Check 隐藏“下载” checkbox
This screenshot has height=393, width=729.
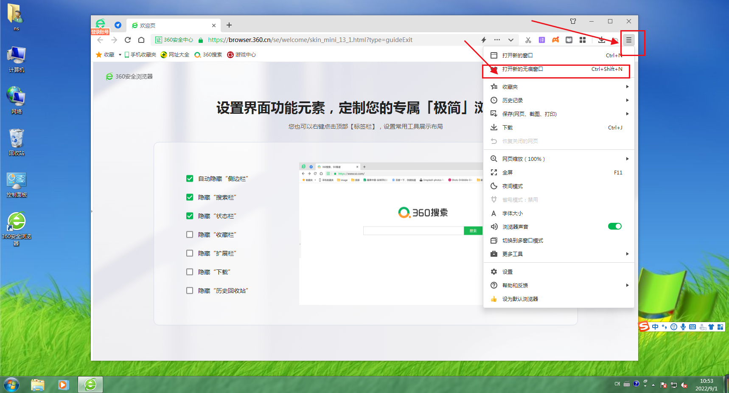(190, 272)
